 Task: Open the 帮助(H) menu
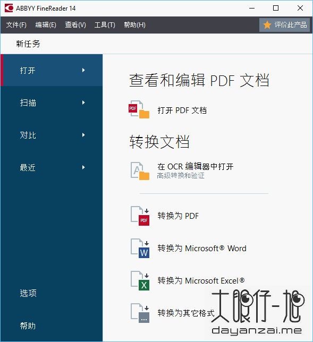pyautogui.click(x=134, y=25)
